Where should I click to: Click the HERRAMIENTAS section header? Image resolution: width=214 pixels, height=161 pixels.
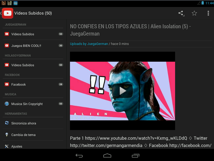click(16, 114)
